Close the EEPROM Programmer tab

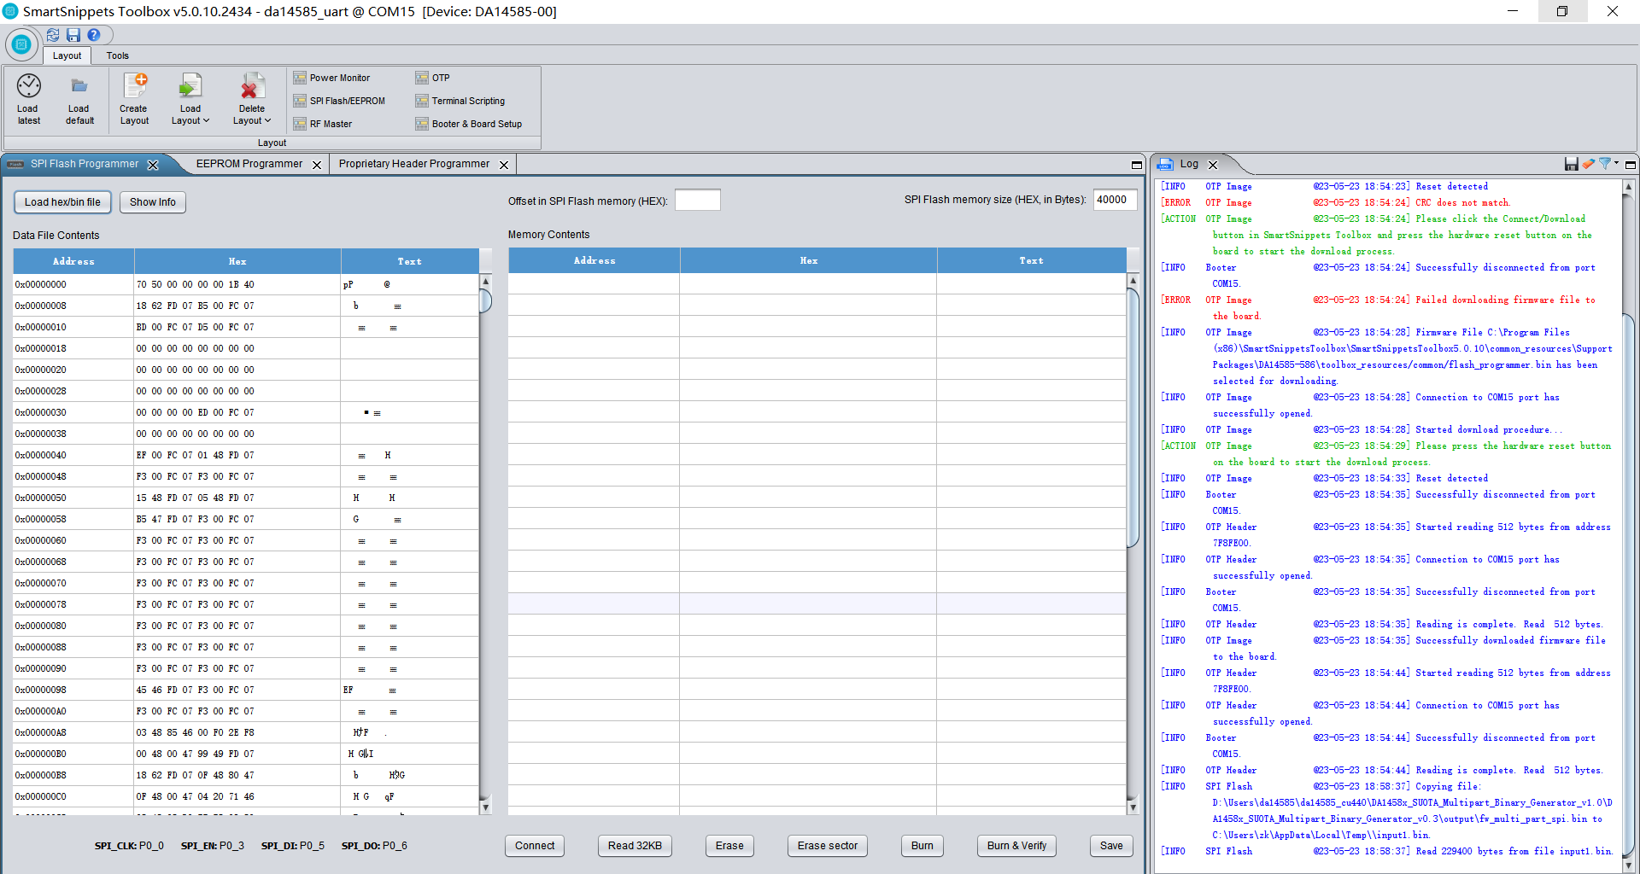[x=317, y=165]
